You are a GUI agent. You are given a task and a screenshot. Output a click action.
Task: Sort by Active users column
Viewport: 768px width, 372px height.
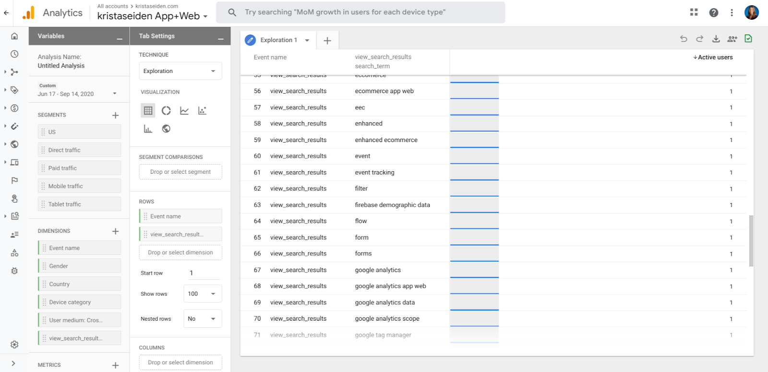(714, 57)
